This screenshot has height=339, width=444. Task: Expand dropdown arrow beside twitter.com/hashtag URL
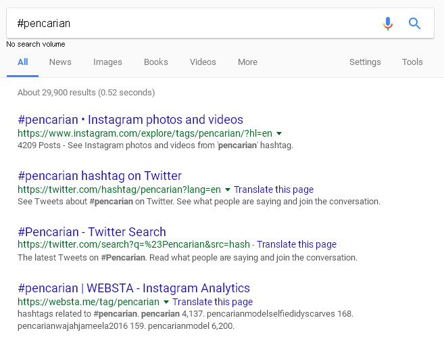click(228, 189)
